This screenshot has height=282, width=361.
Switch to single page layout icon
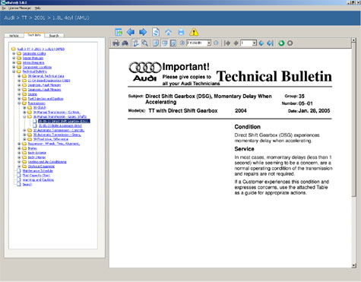coord(156,43)
